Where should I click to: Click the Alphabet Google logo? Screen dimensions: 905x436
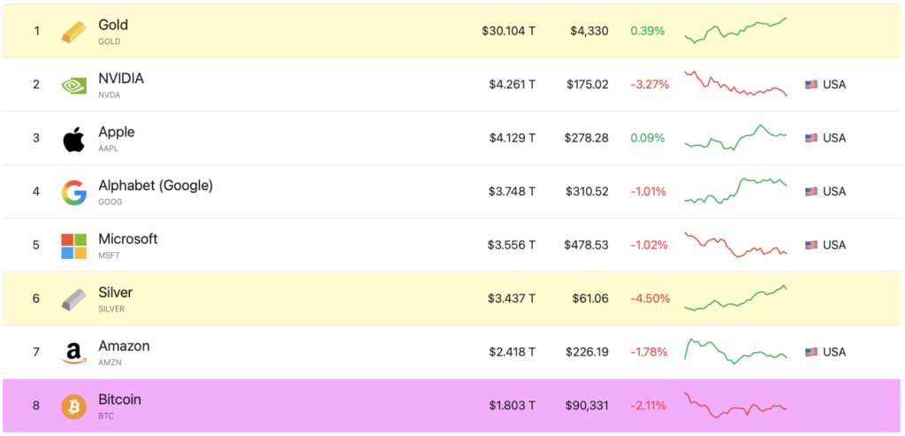74,192
